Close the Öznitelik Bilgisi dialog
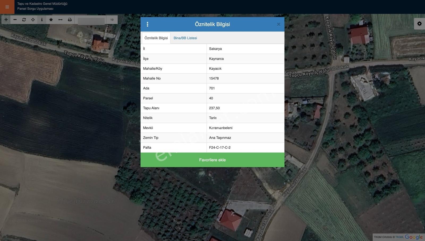The height and width of the screenshot is (241, 425). click(x=279, y=24)
